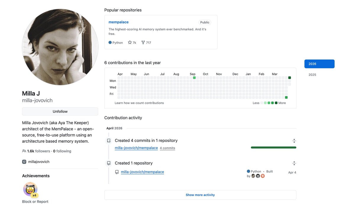Image resolution: width=355 pixels, height=206 pixels.
Task: Click the star icon on mempalace card
Action: (x=130, y=43)
